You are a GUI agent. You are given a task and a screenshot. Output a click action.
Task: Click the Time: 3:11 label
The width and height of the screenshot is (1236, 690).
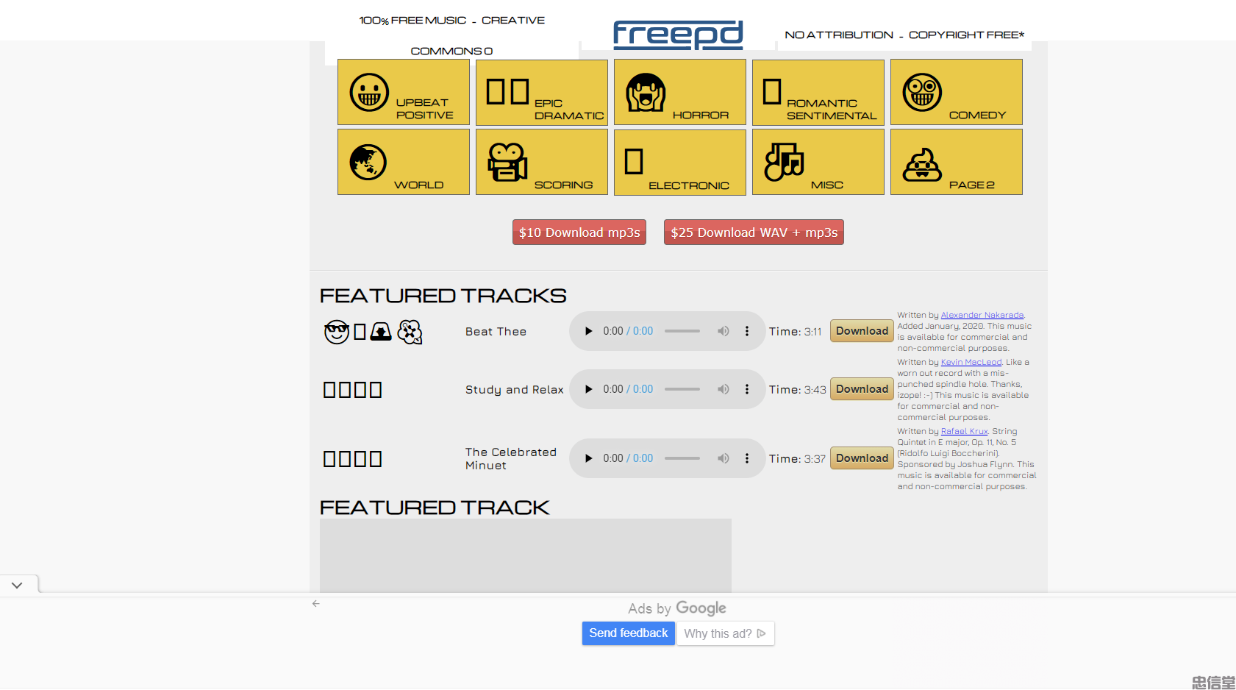tap(796, 332)
